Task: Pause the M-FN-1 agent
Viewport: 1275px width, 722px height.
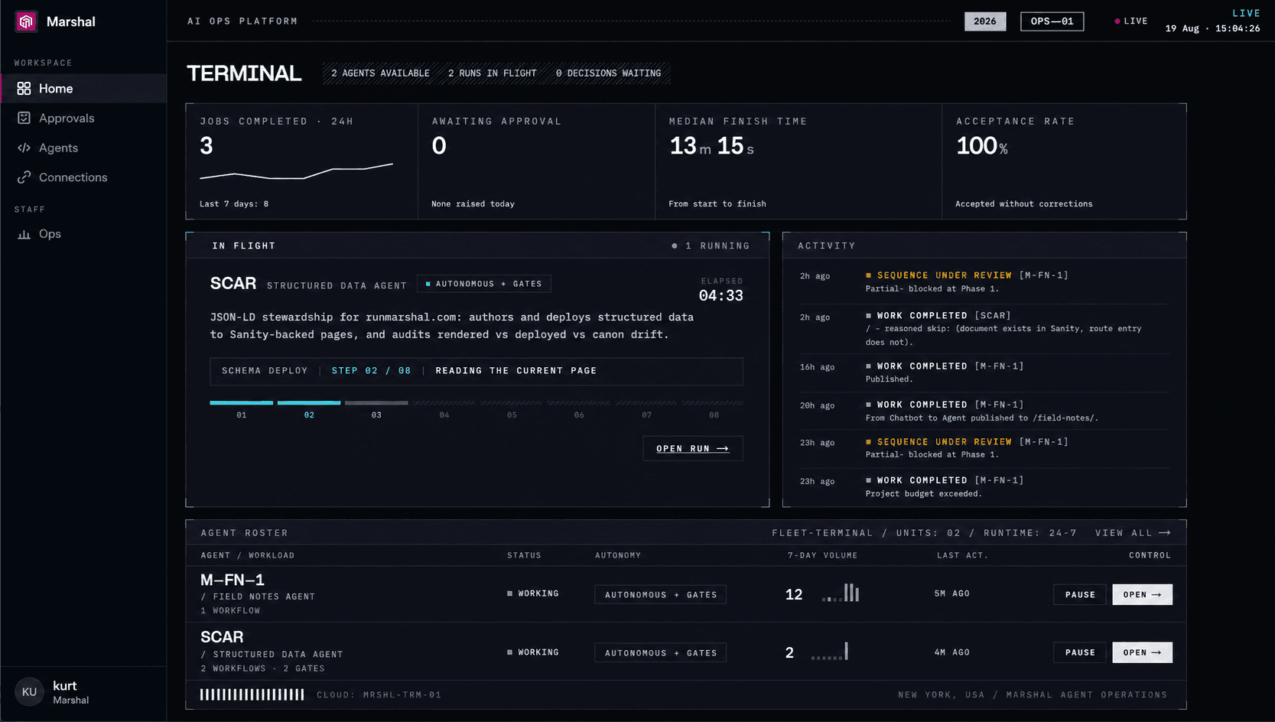Action: point(1080,594)
